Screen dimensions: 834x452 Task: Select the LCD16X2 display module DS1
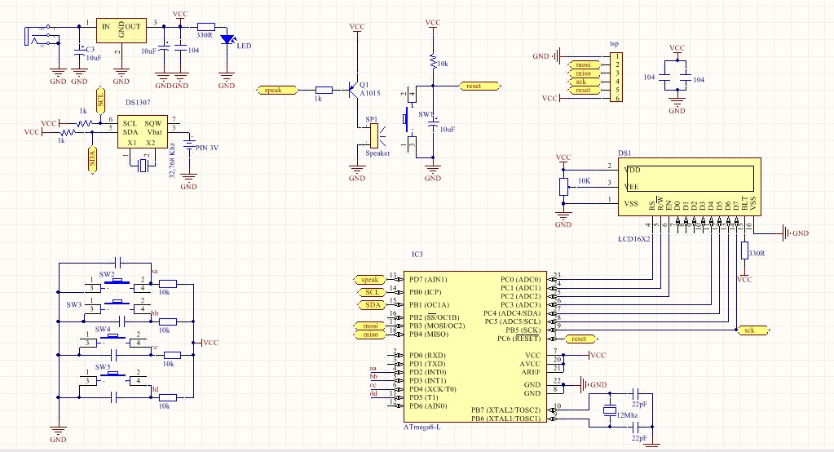click(x=690, y=186)
